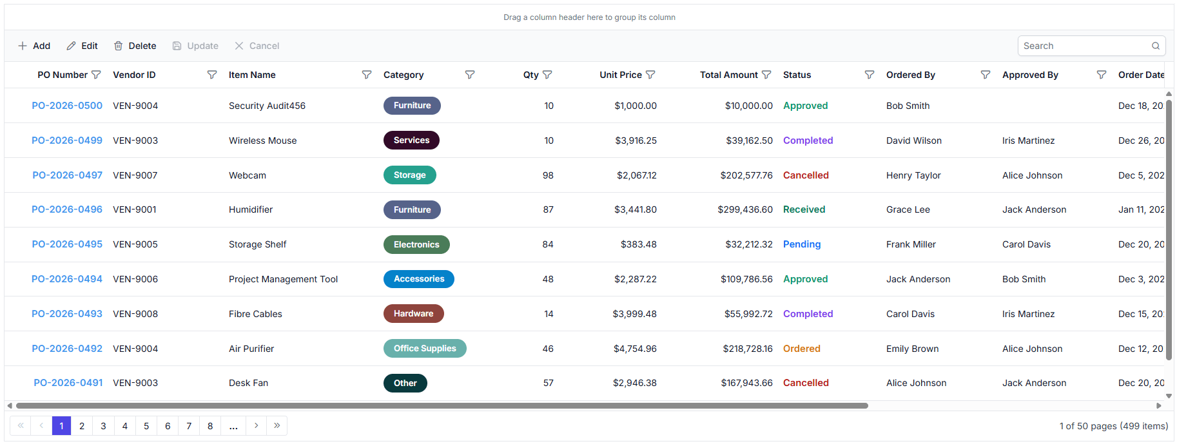Select page 1 in the pager
The width and height of the screenshot is (1177, 446).
click(61, 425)
